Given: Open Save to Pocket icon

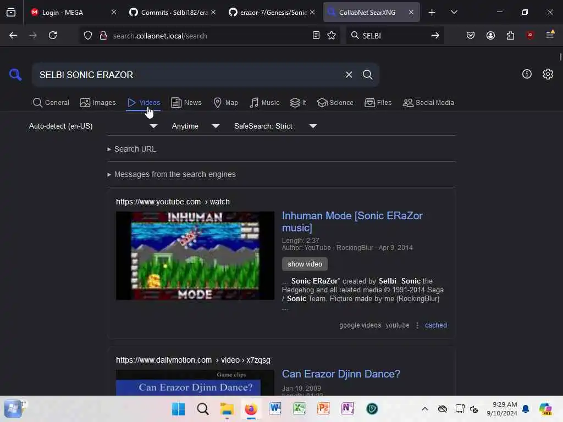Looking at the screenshot, I should (471, 35).
